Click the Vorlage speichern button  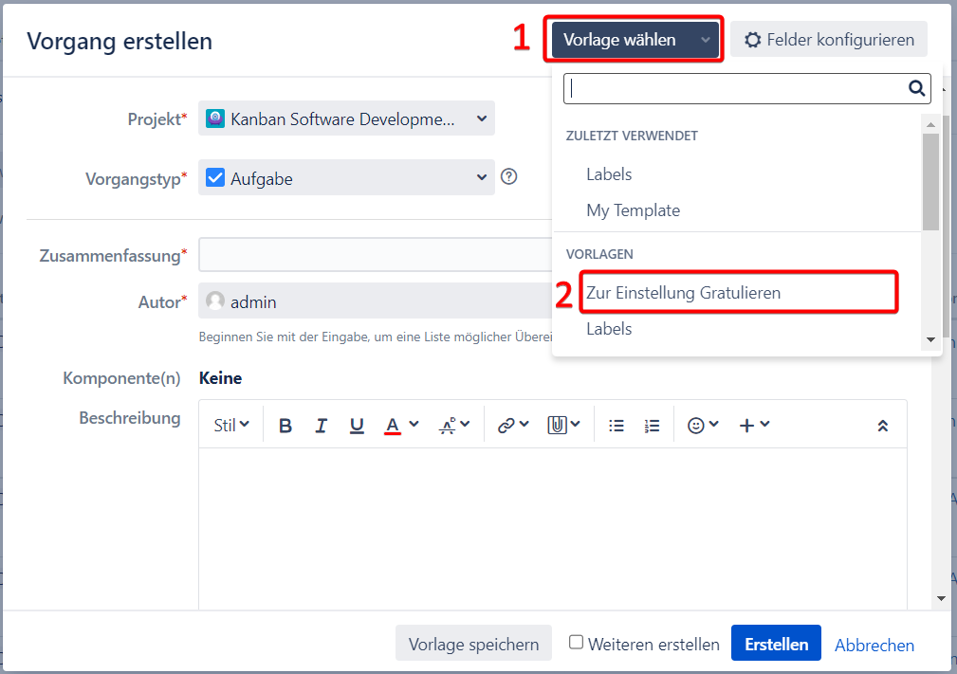point(473,645)
